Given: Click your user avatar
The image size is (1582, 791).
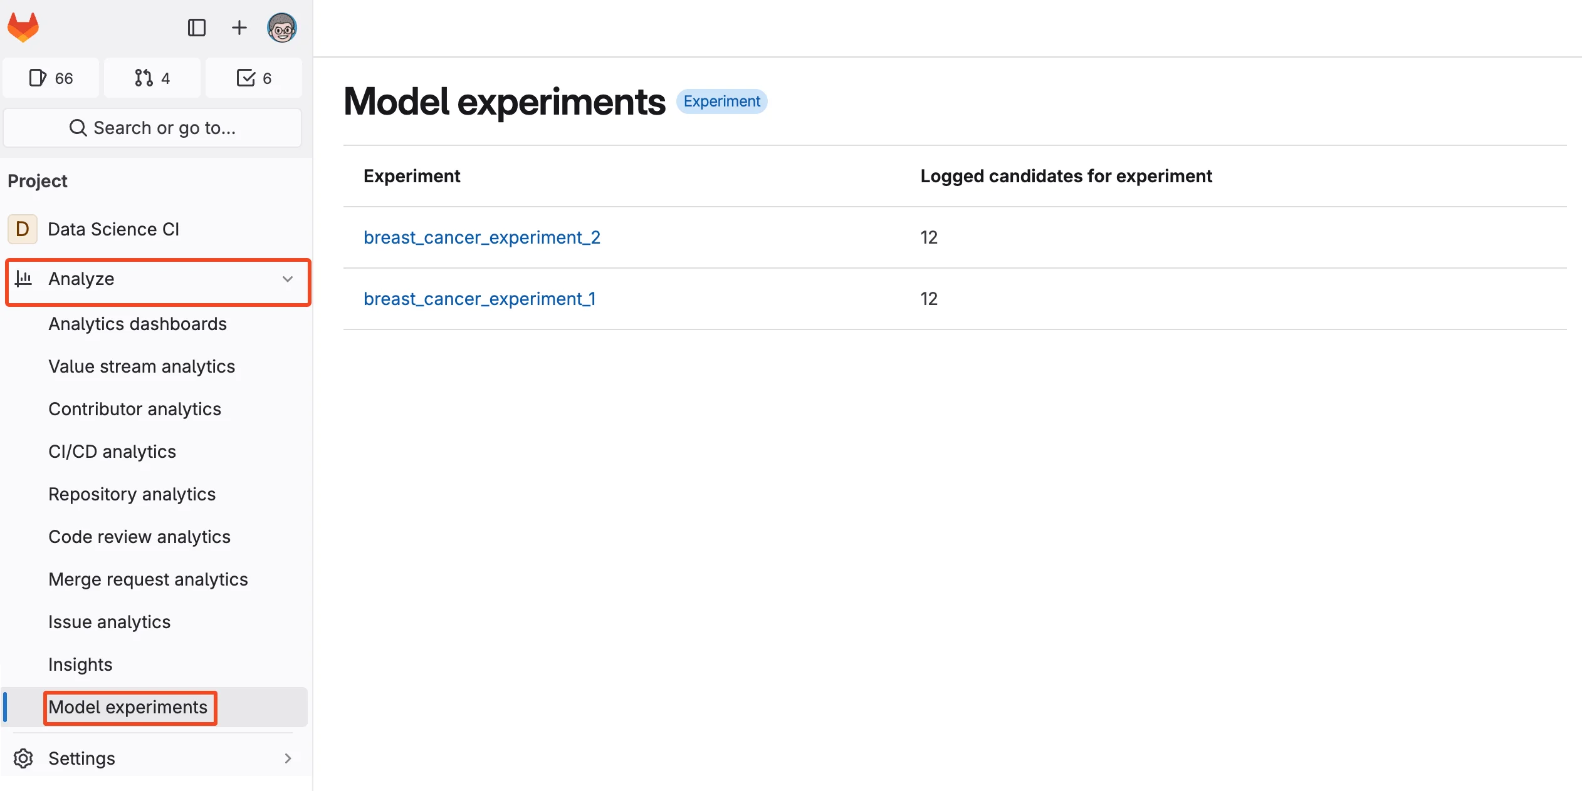Looking at the screenshot, I should click(x=281, y=28).
